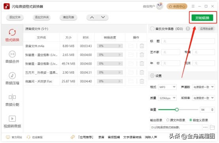
Task: Open 在线客服 support link
Action: point(35,137)
